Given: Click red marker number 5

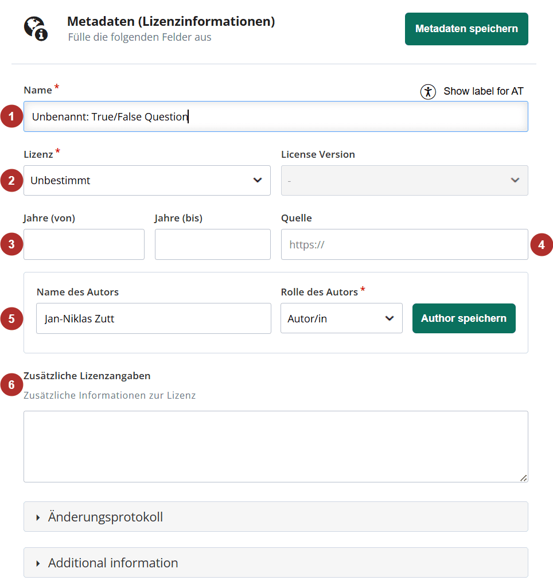Looking at the screenshot, I should (x=11, y=318).
